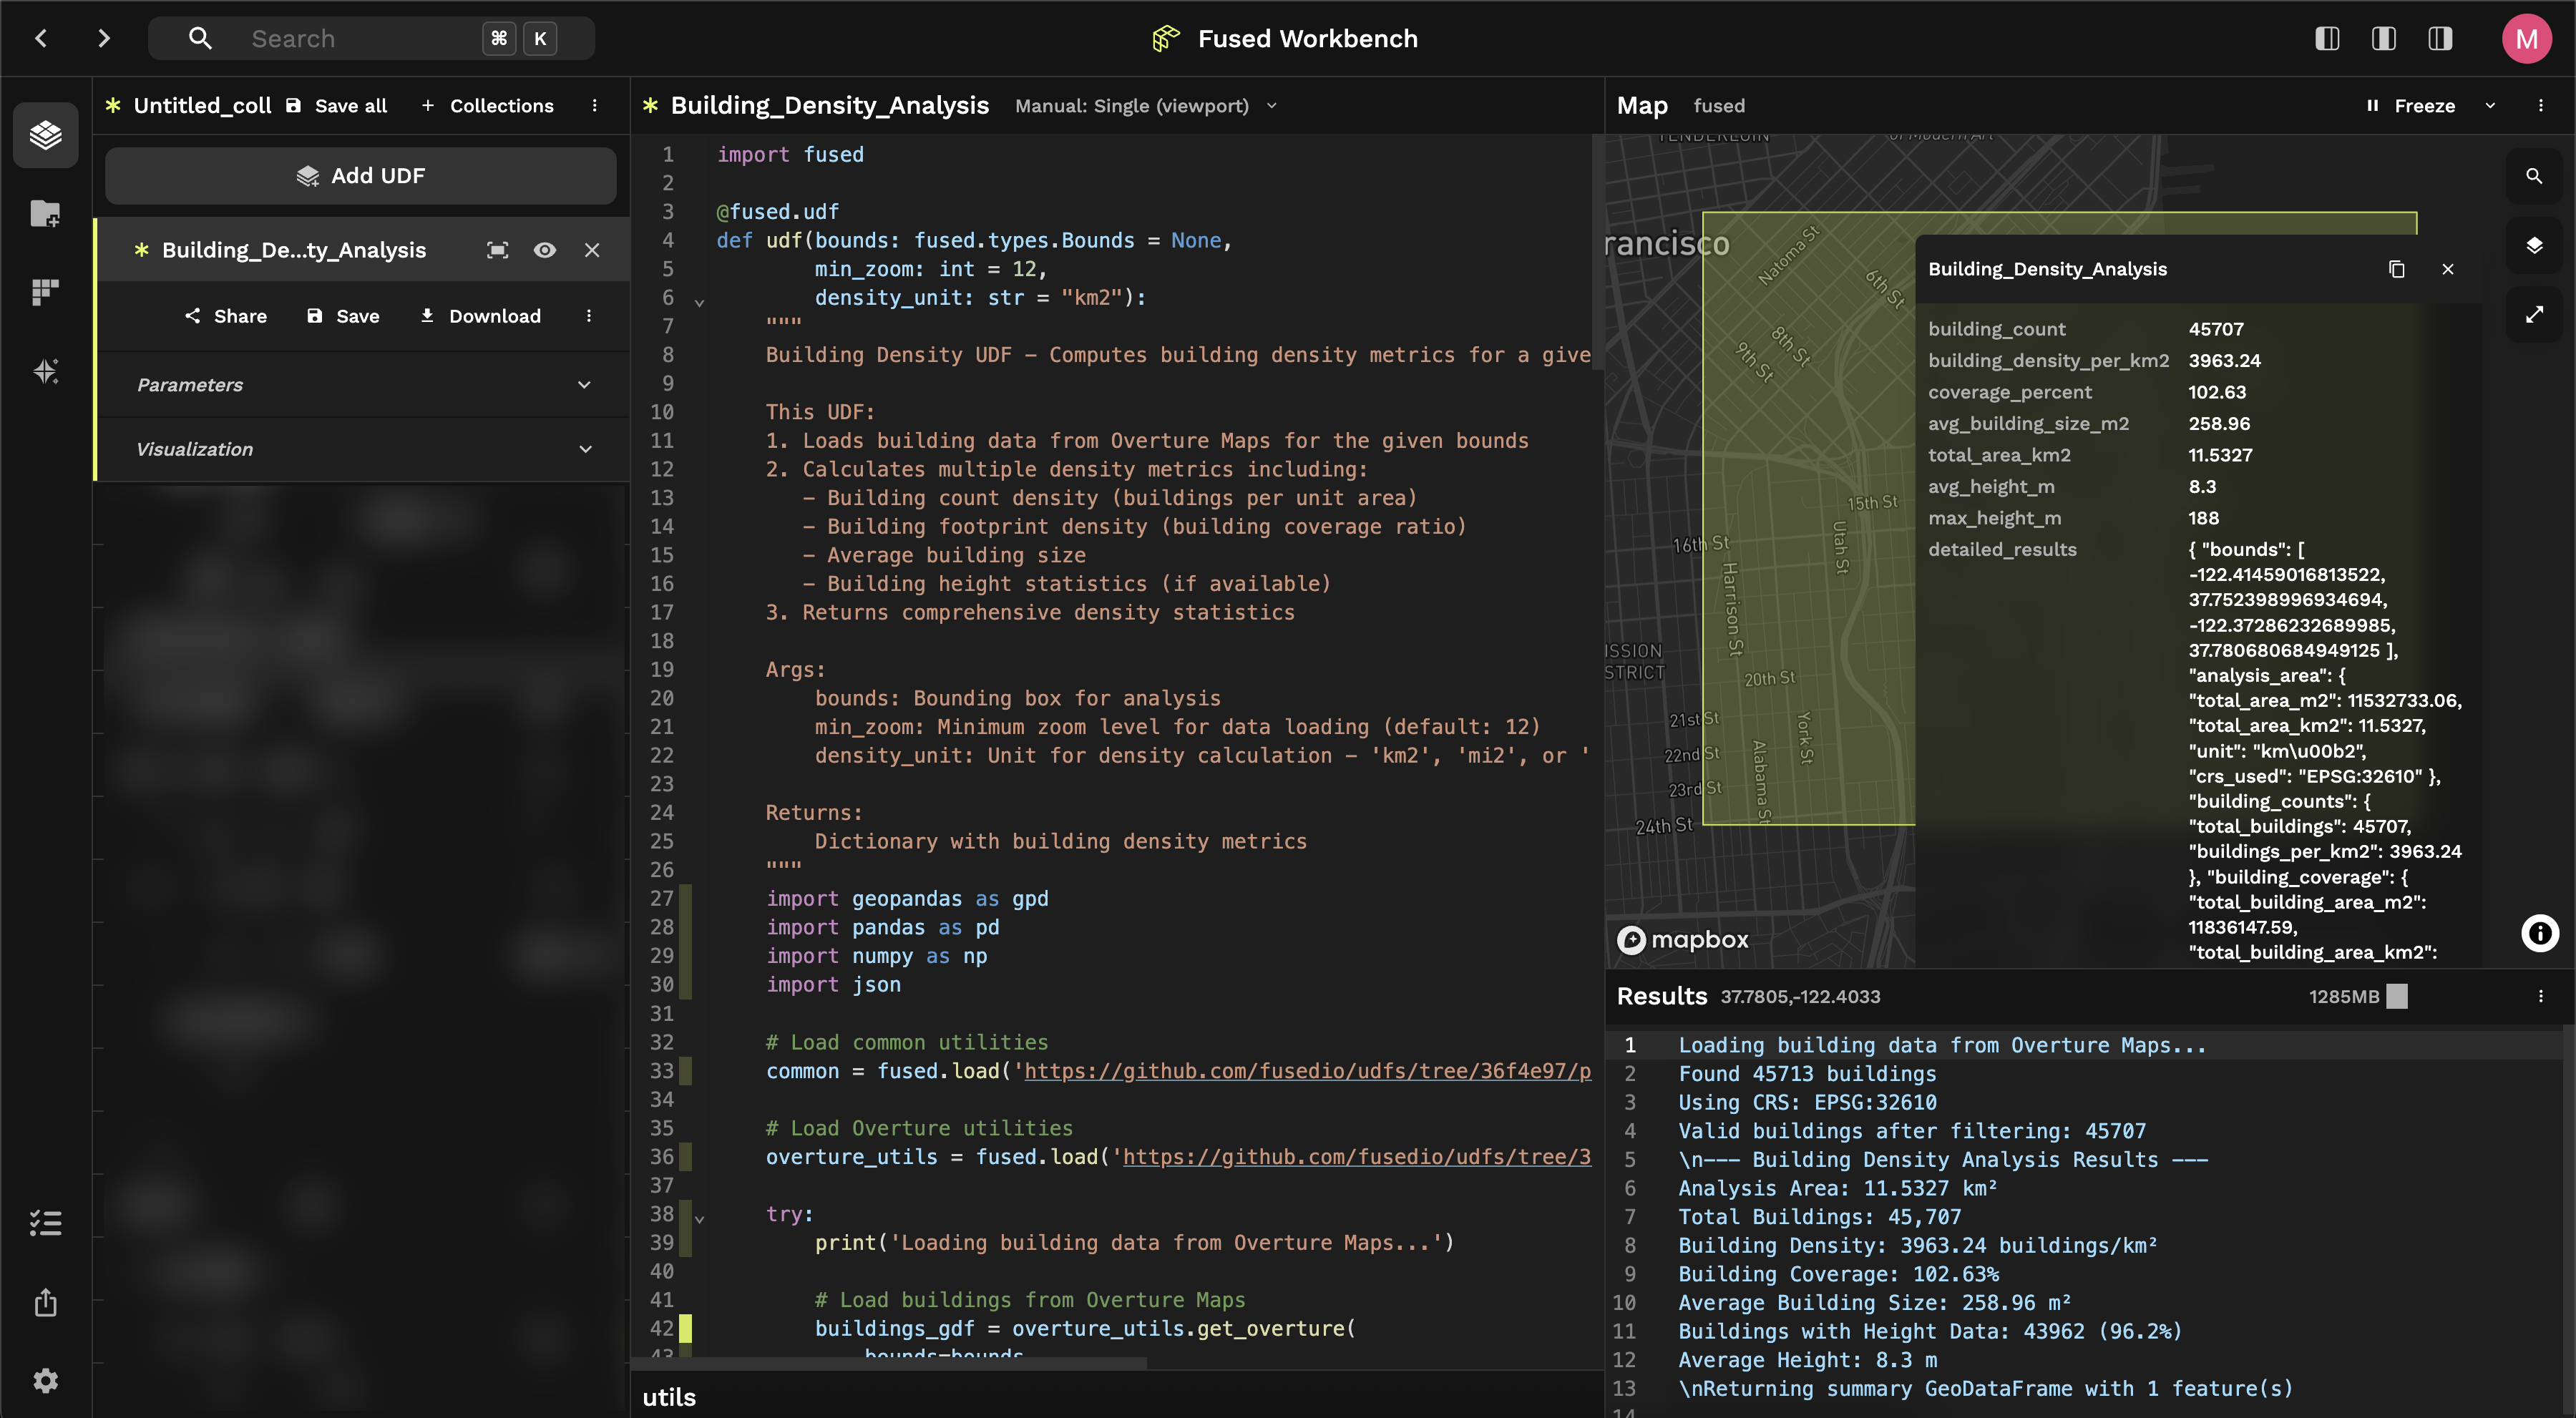The height and width of the screenshot is (1418, 2576).
Task: Click results line 'Found 45713 buildings'
Action: (1807, 1074)
